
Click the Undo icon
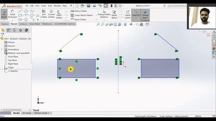click(100, 6)
